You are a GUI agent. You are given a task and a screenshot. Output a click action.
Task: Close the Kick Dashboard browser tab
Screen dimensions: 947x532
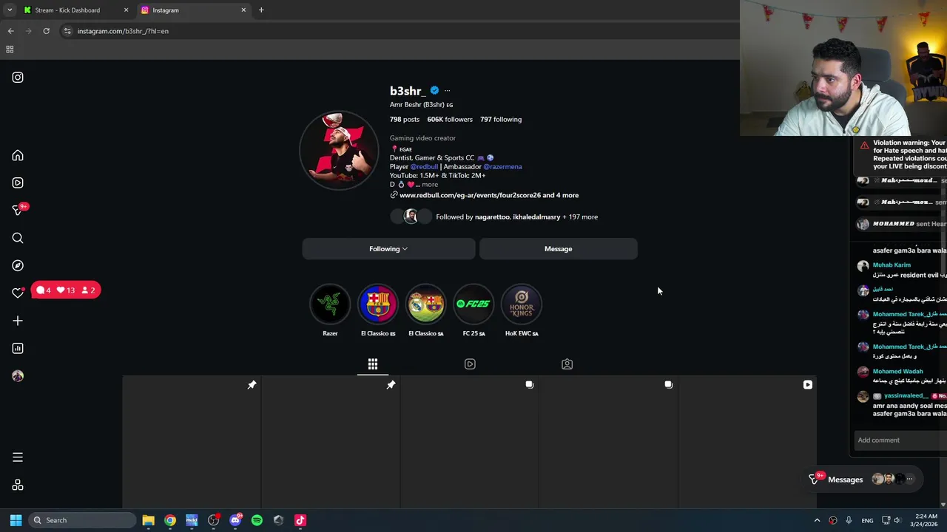(x=126, y=10)
